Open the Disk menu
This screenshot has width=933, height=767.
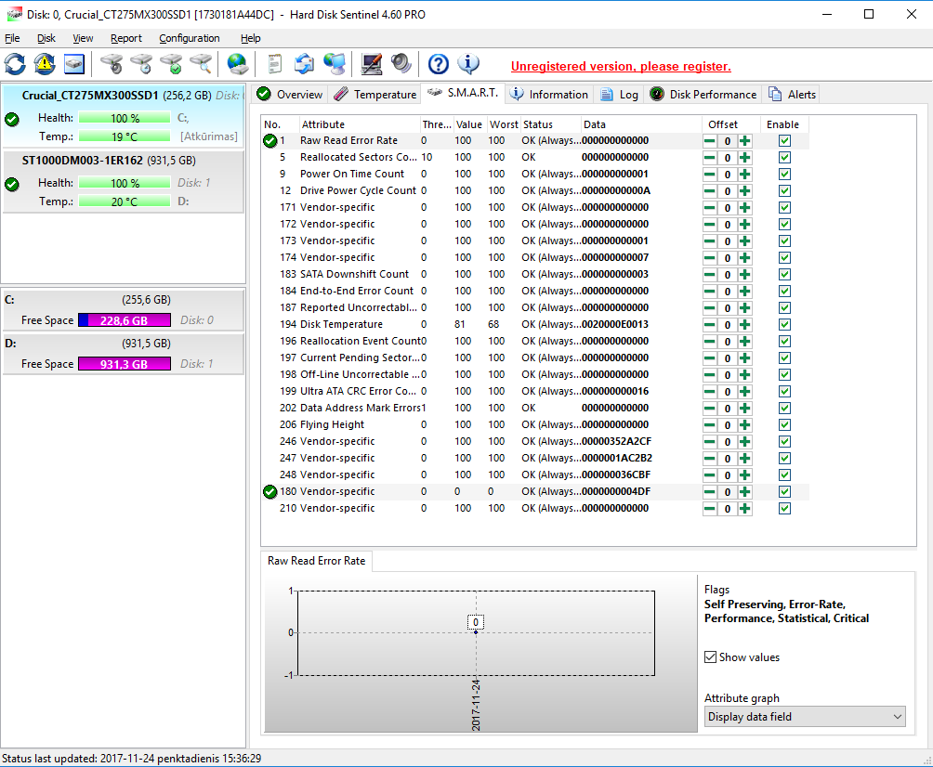pyautogui.click(x=46, y=38)
